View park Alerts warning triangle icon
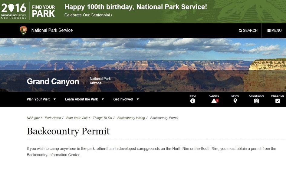Viewport: 286px width, 172px height. (214, 101)
